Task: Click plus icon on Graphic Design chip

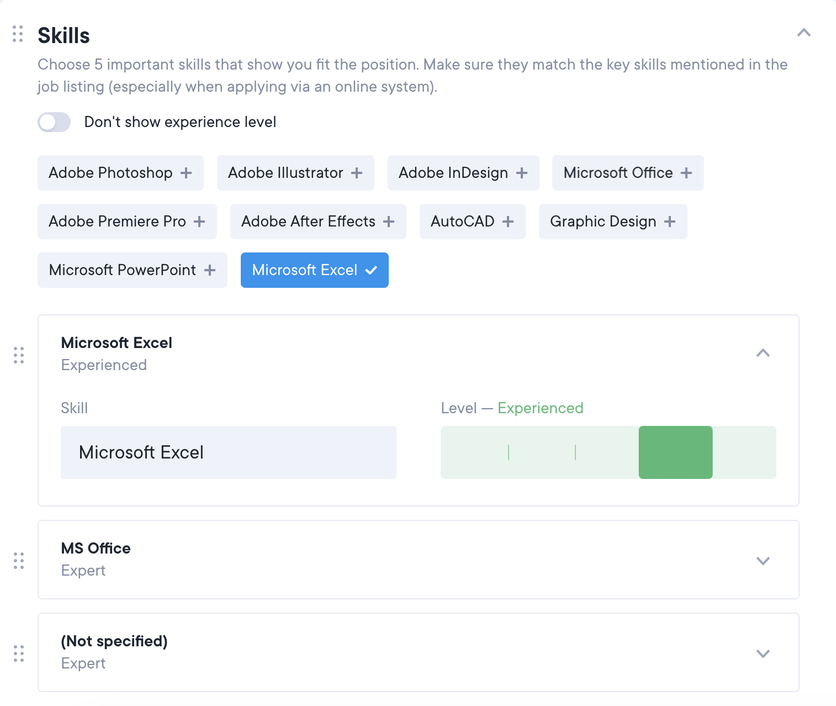Action: 670,222
